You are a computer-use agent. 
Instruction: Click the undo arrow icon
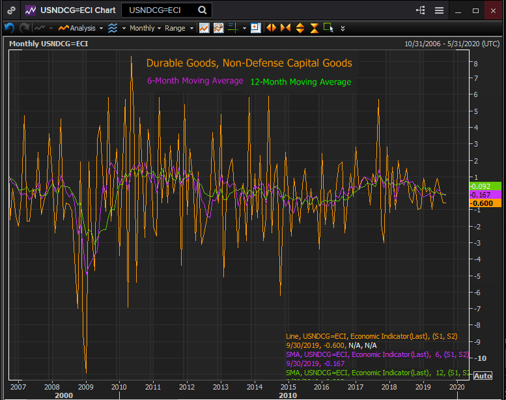9,28
